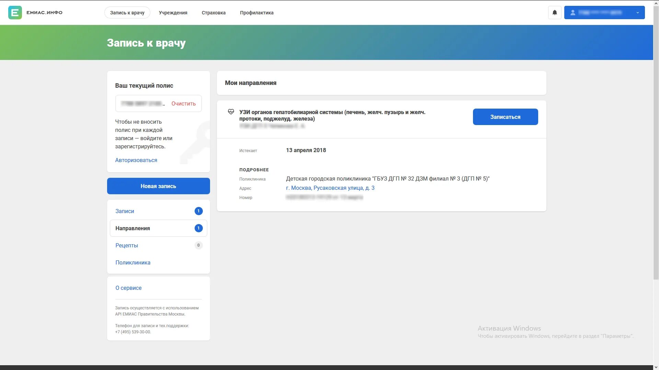Open the О сервисе link
The height and width of the screenshot is (370, 659).
pyautogui.click(x=128, y=288)
